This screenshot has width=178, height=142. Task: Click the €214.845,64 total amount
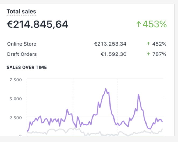[37, 24]
